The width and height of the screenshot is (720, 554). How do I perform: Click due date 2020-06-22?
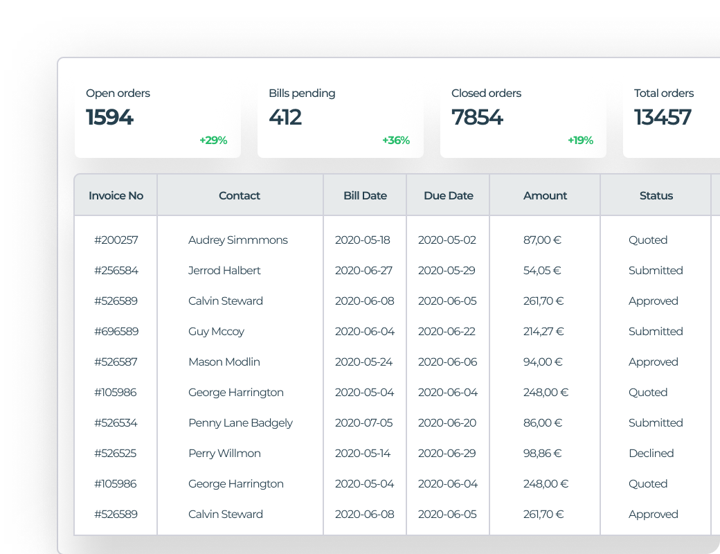click(447, 331)
